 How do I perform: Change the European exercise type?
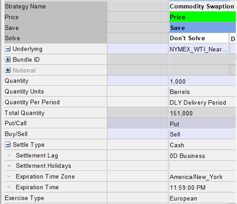(x=203, y=198)
